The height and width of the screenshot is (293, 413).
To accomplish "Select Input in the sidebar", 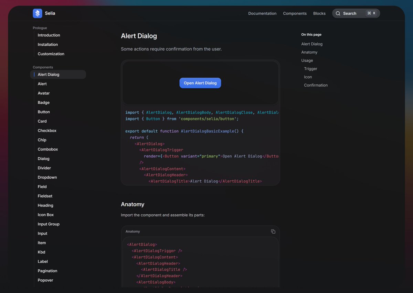I will click(42, 233).
